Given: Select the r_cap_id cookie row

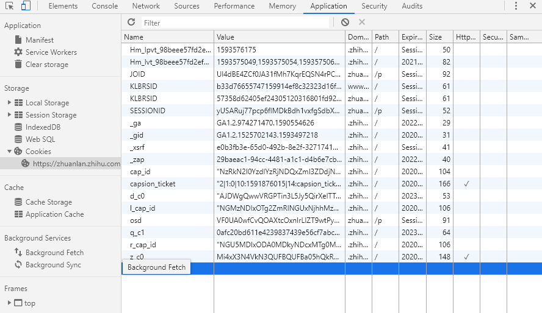Looking at the screenshot, I should [332, 245].
